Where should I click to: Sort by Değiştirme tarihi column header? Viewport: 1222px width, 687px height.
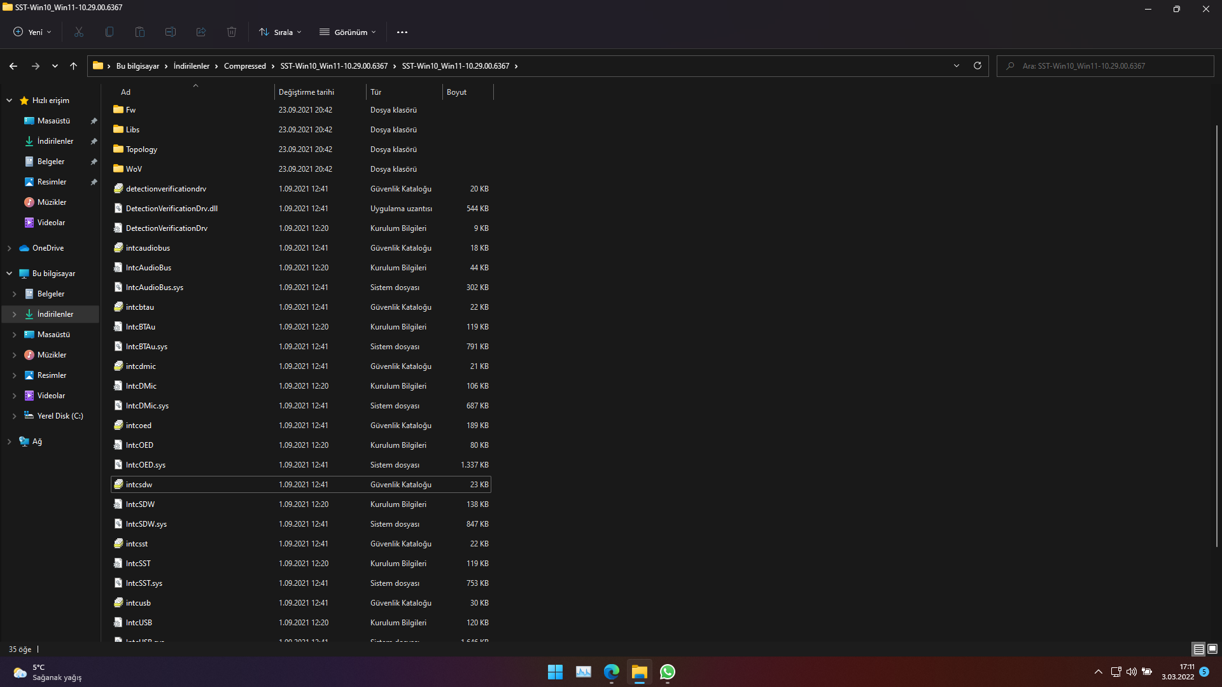306,92
